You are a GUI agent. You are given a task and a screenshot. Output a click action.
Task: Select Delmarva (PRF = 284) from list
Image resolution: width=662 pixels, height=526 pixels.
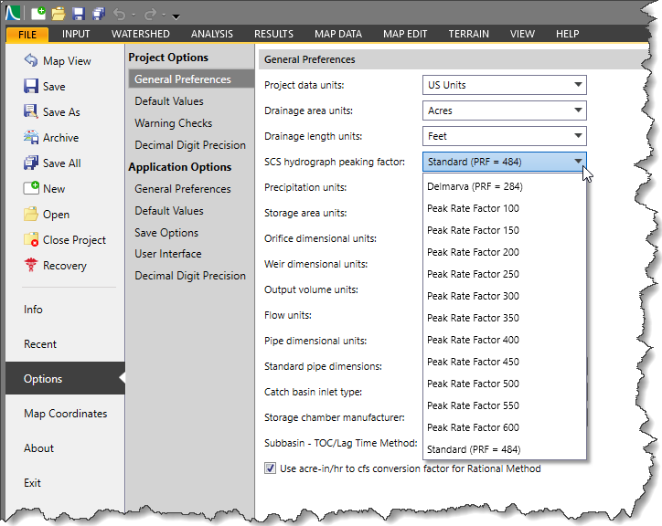(475, 186)
